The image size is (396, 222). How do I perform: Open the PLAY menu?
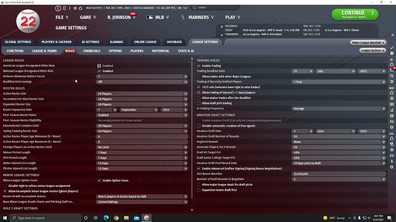(x=233, y=17)
